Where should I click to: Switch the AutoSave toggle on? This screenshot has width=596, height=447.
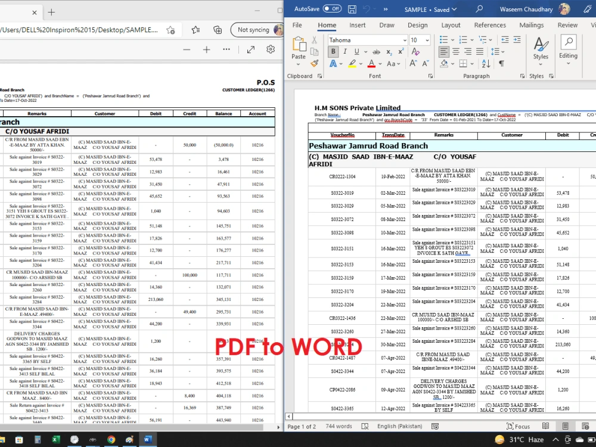pyautogui.click(x=332, y=9)
